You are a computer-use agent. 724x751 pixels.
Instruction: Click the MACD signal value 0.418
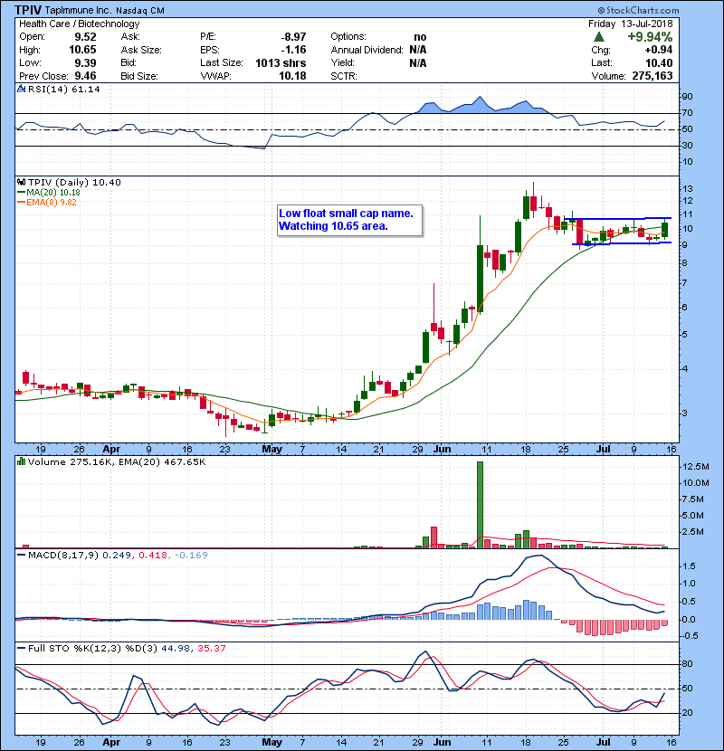point(153,556)
